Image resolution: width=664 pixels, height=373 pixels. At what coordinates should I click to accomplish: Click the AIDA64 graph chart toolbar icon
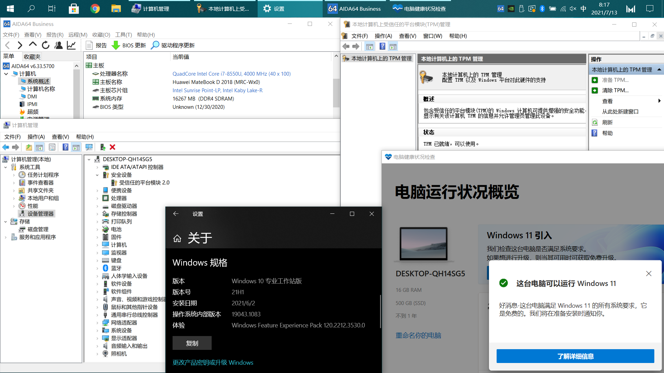(71, 45)
